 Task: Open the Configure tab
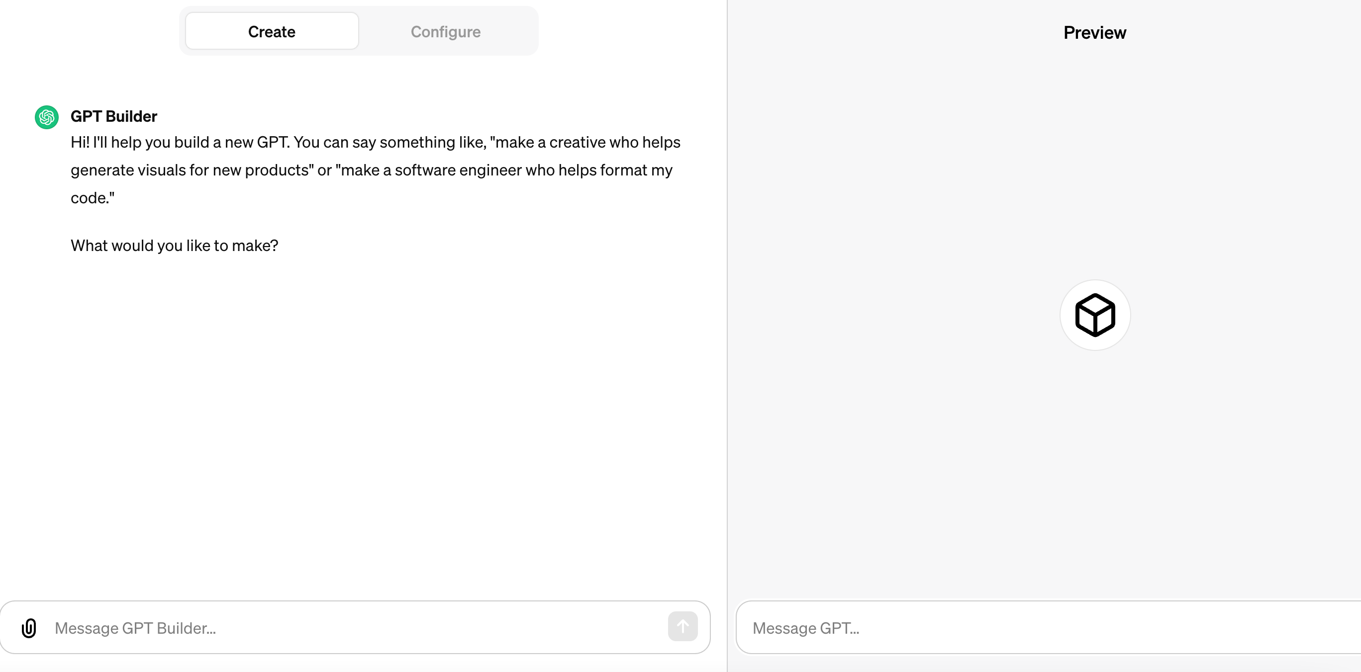(x=445, y=32)
